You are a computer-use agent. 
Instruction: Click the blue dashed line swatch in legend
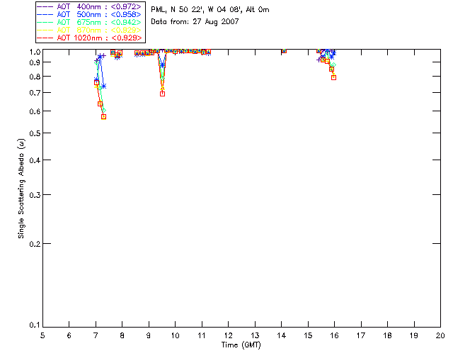pos(45,14)
